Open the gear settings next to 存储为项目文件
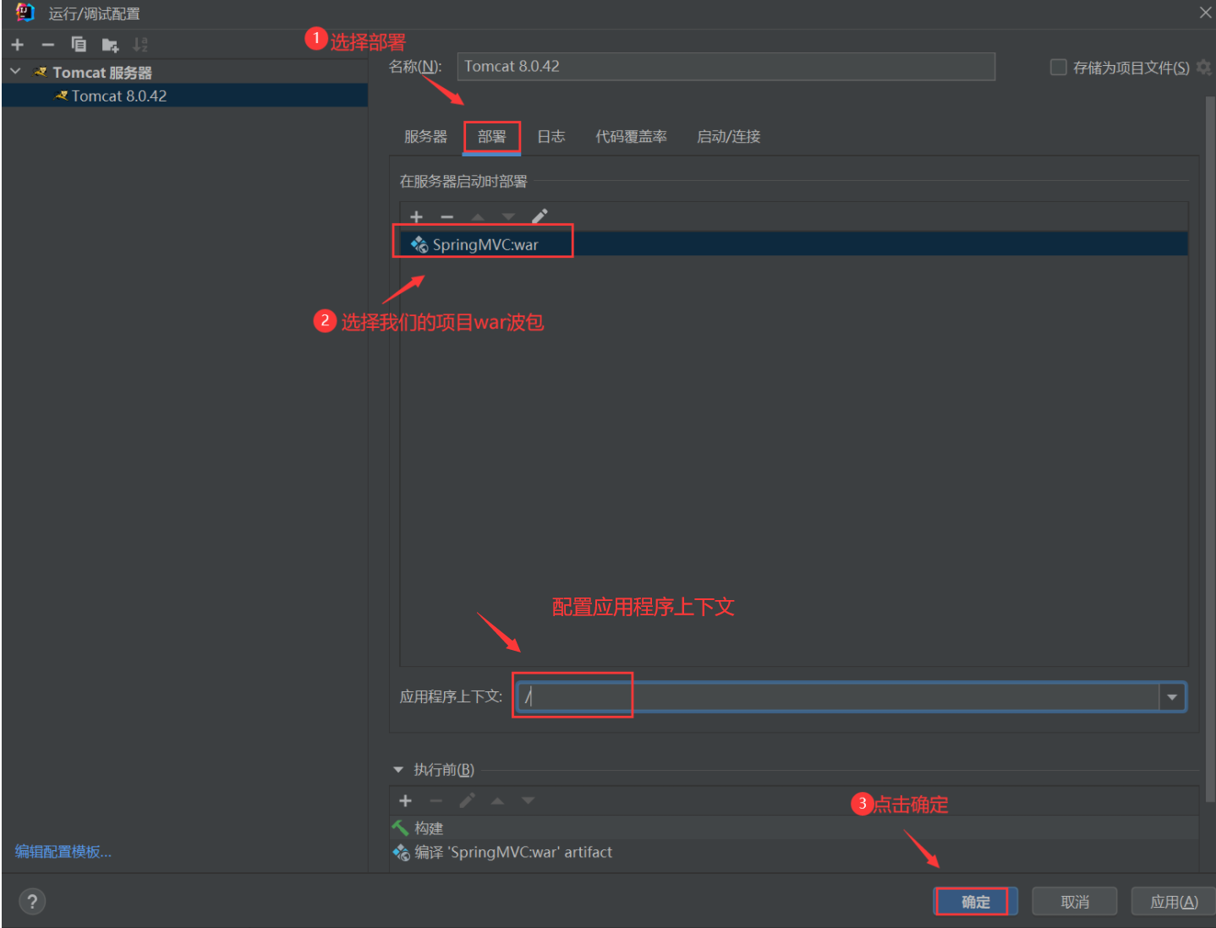The width and height of the screenshot is (1216, 928). [x=1203, y=68]
